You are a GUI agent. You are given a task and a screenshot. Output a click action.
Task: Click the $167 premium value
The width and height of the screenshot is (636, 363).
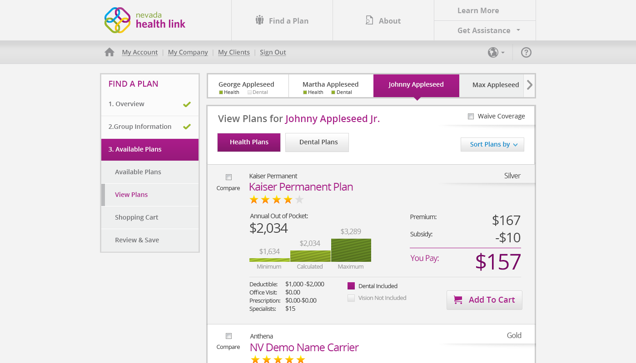[x=506, y=221]
